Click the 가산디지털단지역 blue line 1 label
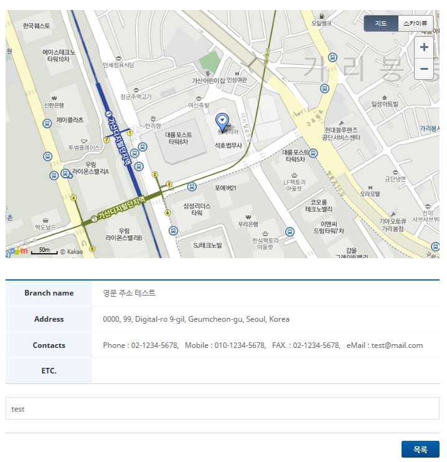This screenshot has width=447, height=462. click(118, 138)
